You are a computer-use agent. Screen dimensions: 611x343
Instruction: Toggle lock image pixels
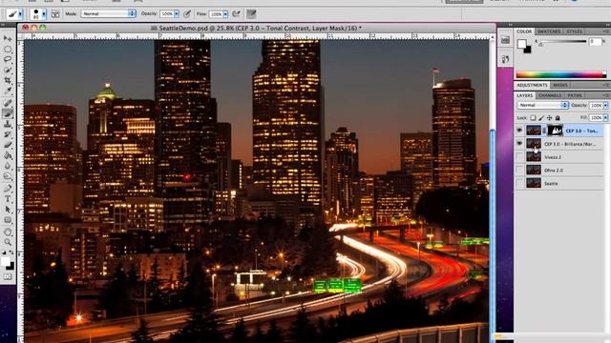coord(541,118)
